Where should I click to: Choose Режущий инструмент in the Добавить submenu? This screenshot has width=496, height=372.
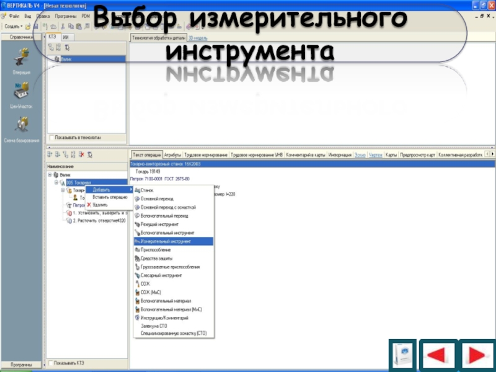pyautogui.click(x=159, y=224)
